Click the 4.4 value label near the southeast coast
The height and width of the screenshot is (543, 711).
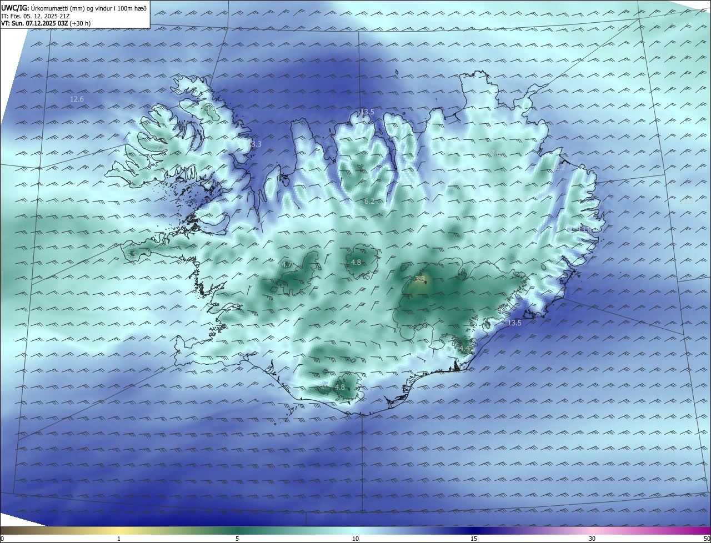[x=464, y=349]
